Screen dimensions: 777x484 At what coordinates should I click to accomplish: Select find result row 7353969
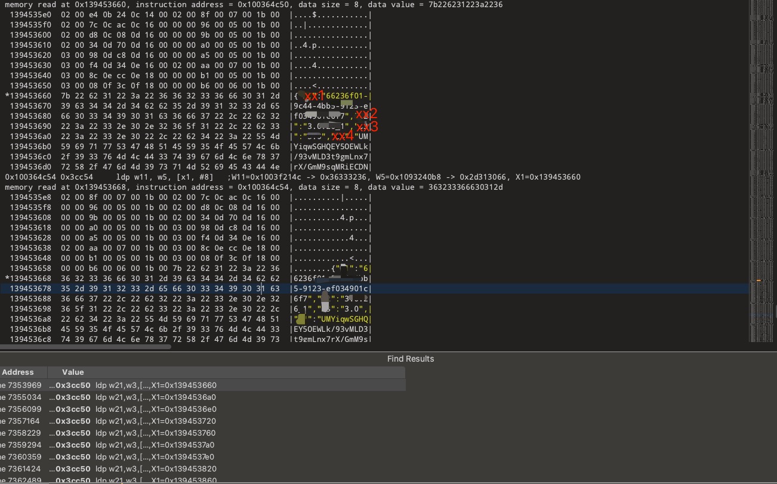click(203, 386)
